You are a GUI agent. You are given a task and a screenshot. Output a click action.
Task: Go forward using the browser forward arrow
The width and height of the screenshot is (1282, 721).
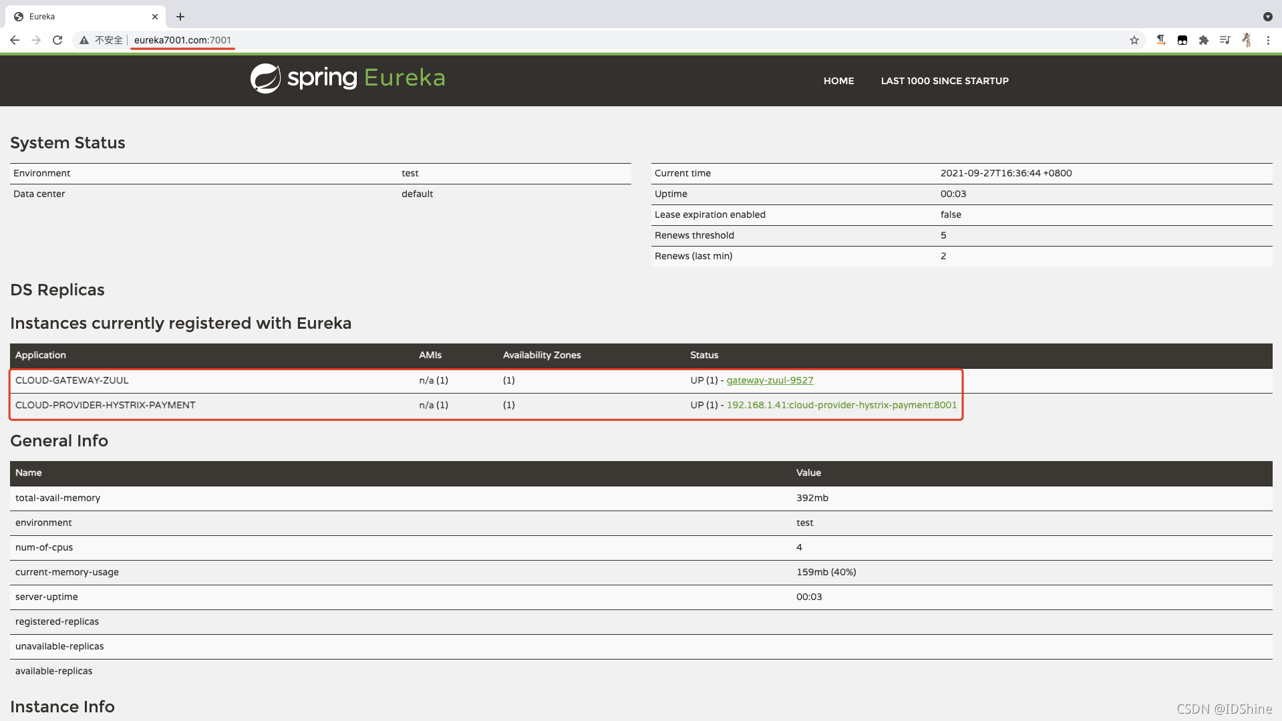[36, 40]
